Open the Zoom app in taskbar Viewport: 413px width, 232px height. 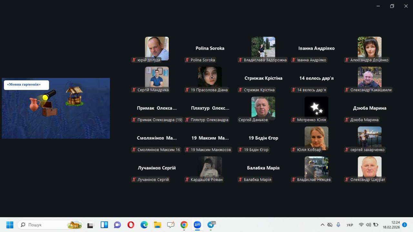point(197,225)
